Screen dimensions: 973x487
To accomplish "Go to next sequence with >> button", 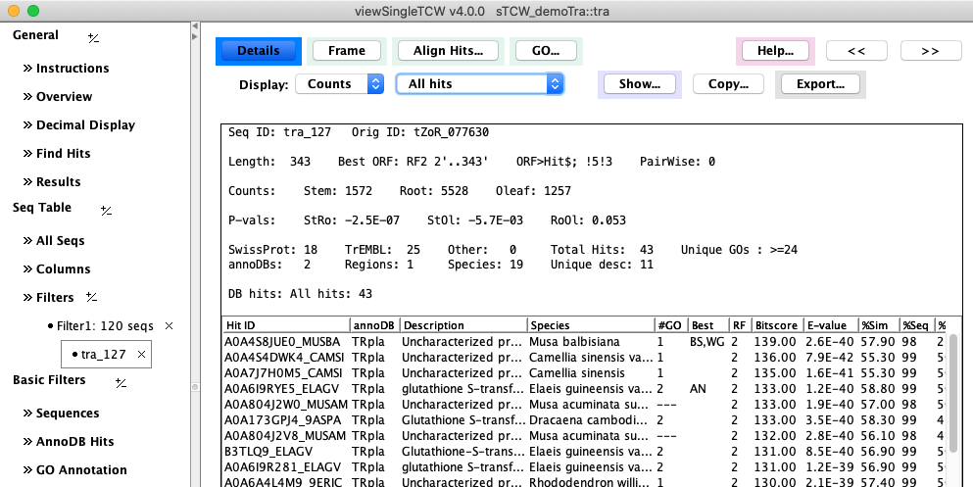I will point(930,51).
